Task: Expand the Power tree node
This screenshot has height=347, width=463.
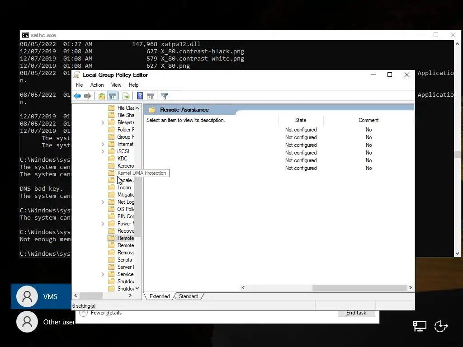Action: point(103,224)
